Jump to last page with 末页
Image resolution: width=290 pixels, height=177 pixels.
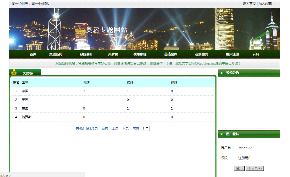(x=136, y=128)
